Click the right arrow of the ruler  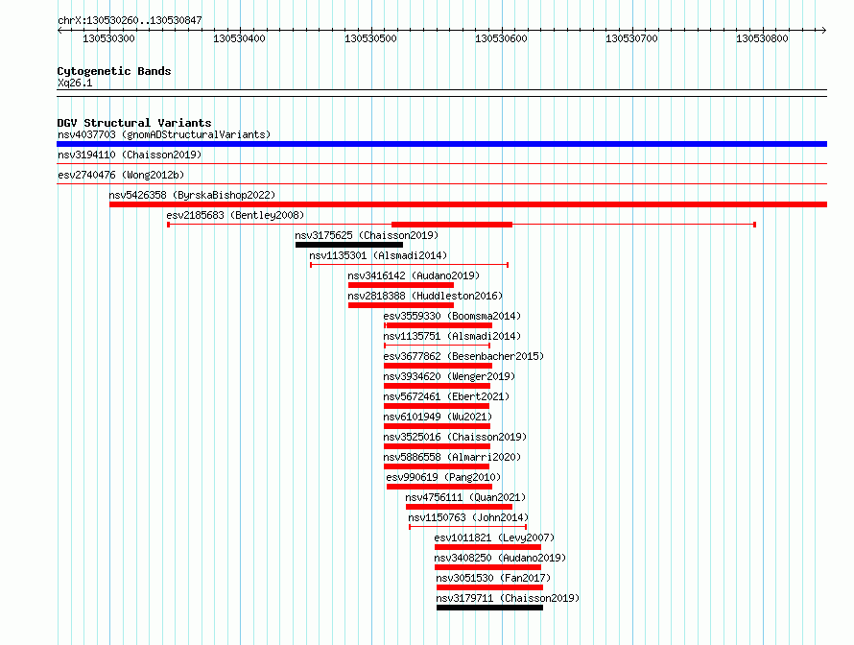pyautogui.click(x=824, y=31)
